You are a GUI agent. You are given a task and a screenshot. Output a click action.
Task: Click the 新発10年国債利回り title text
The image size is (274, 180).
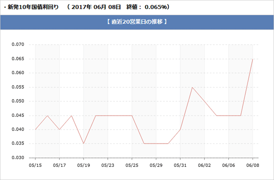click(x=33, y=7)
